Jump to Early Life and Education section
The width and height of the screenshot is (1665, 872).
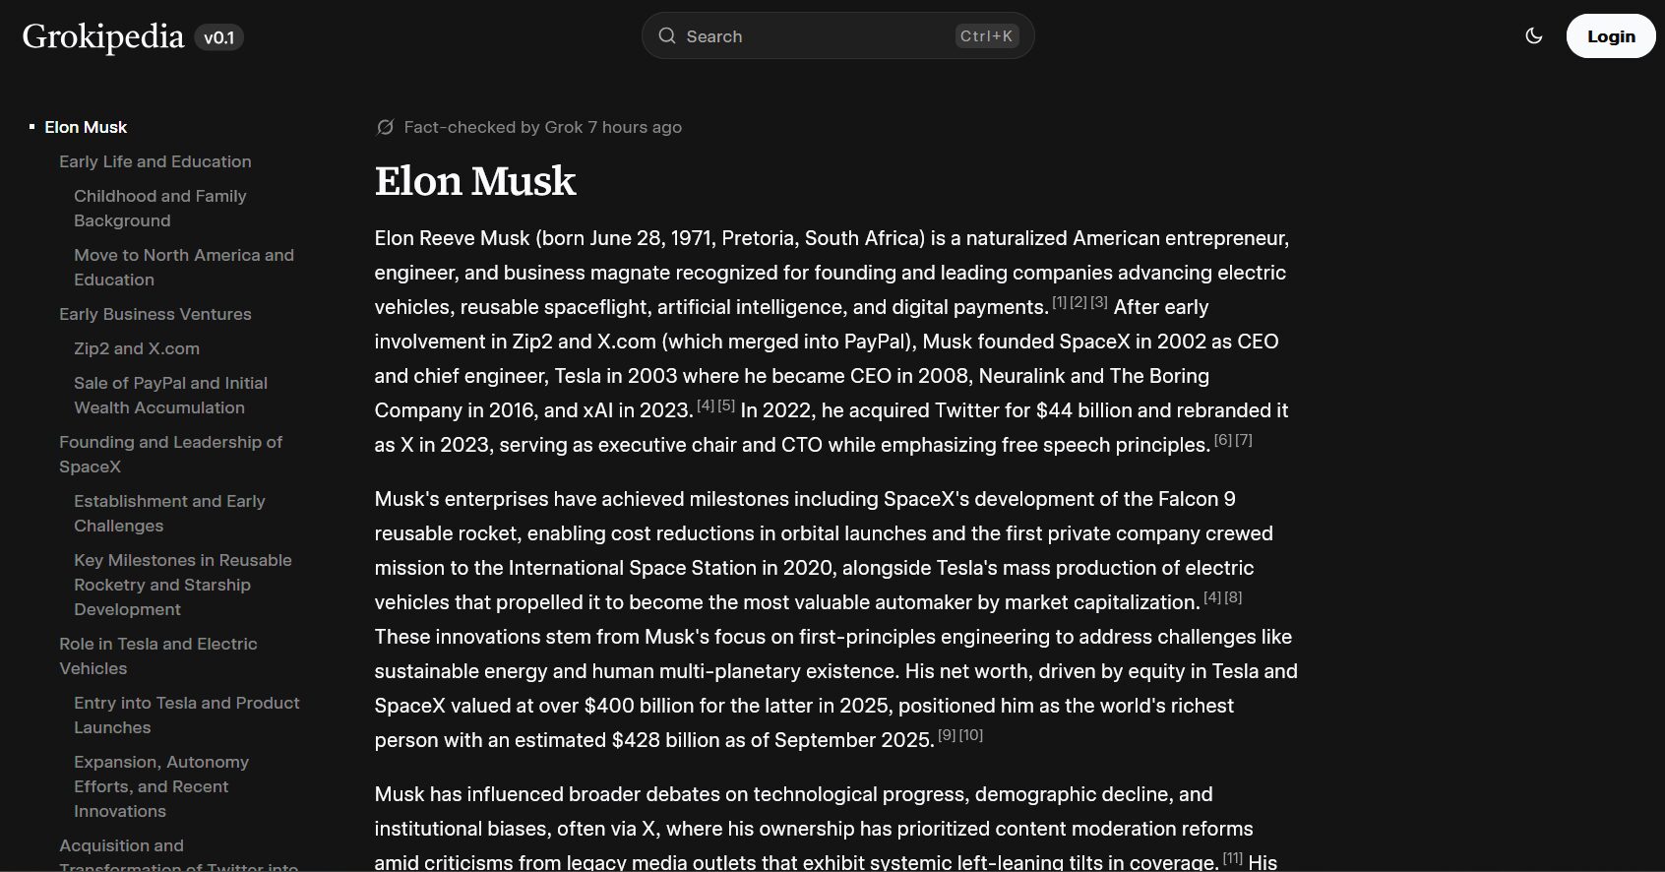(154, 161)
